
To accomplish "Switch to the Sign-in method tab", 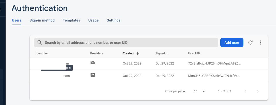I will [42, 20].
